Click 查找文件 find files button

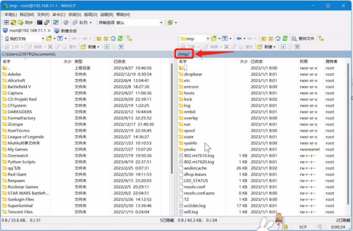point(303,39)
